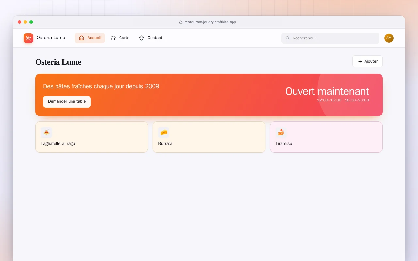
Task: Minimize the window with the yellow button
Action: [25, 22]
